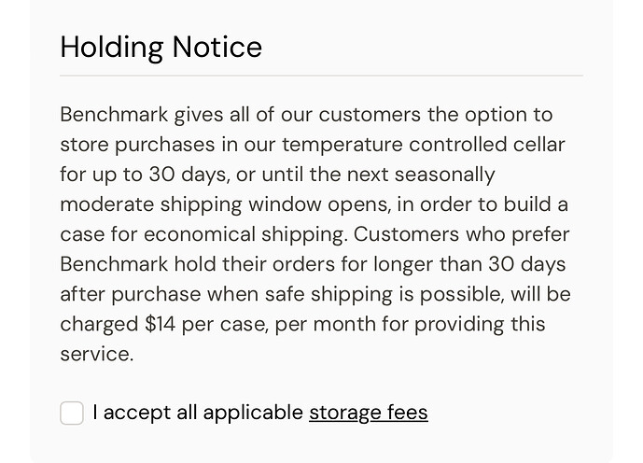Check the storage fees acceptance checkbox

coord(72,413)
